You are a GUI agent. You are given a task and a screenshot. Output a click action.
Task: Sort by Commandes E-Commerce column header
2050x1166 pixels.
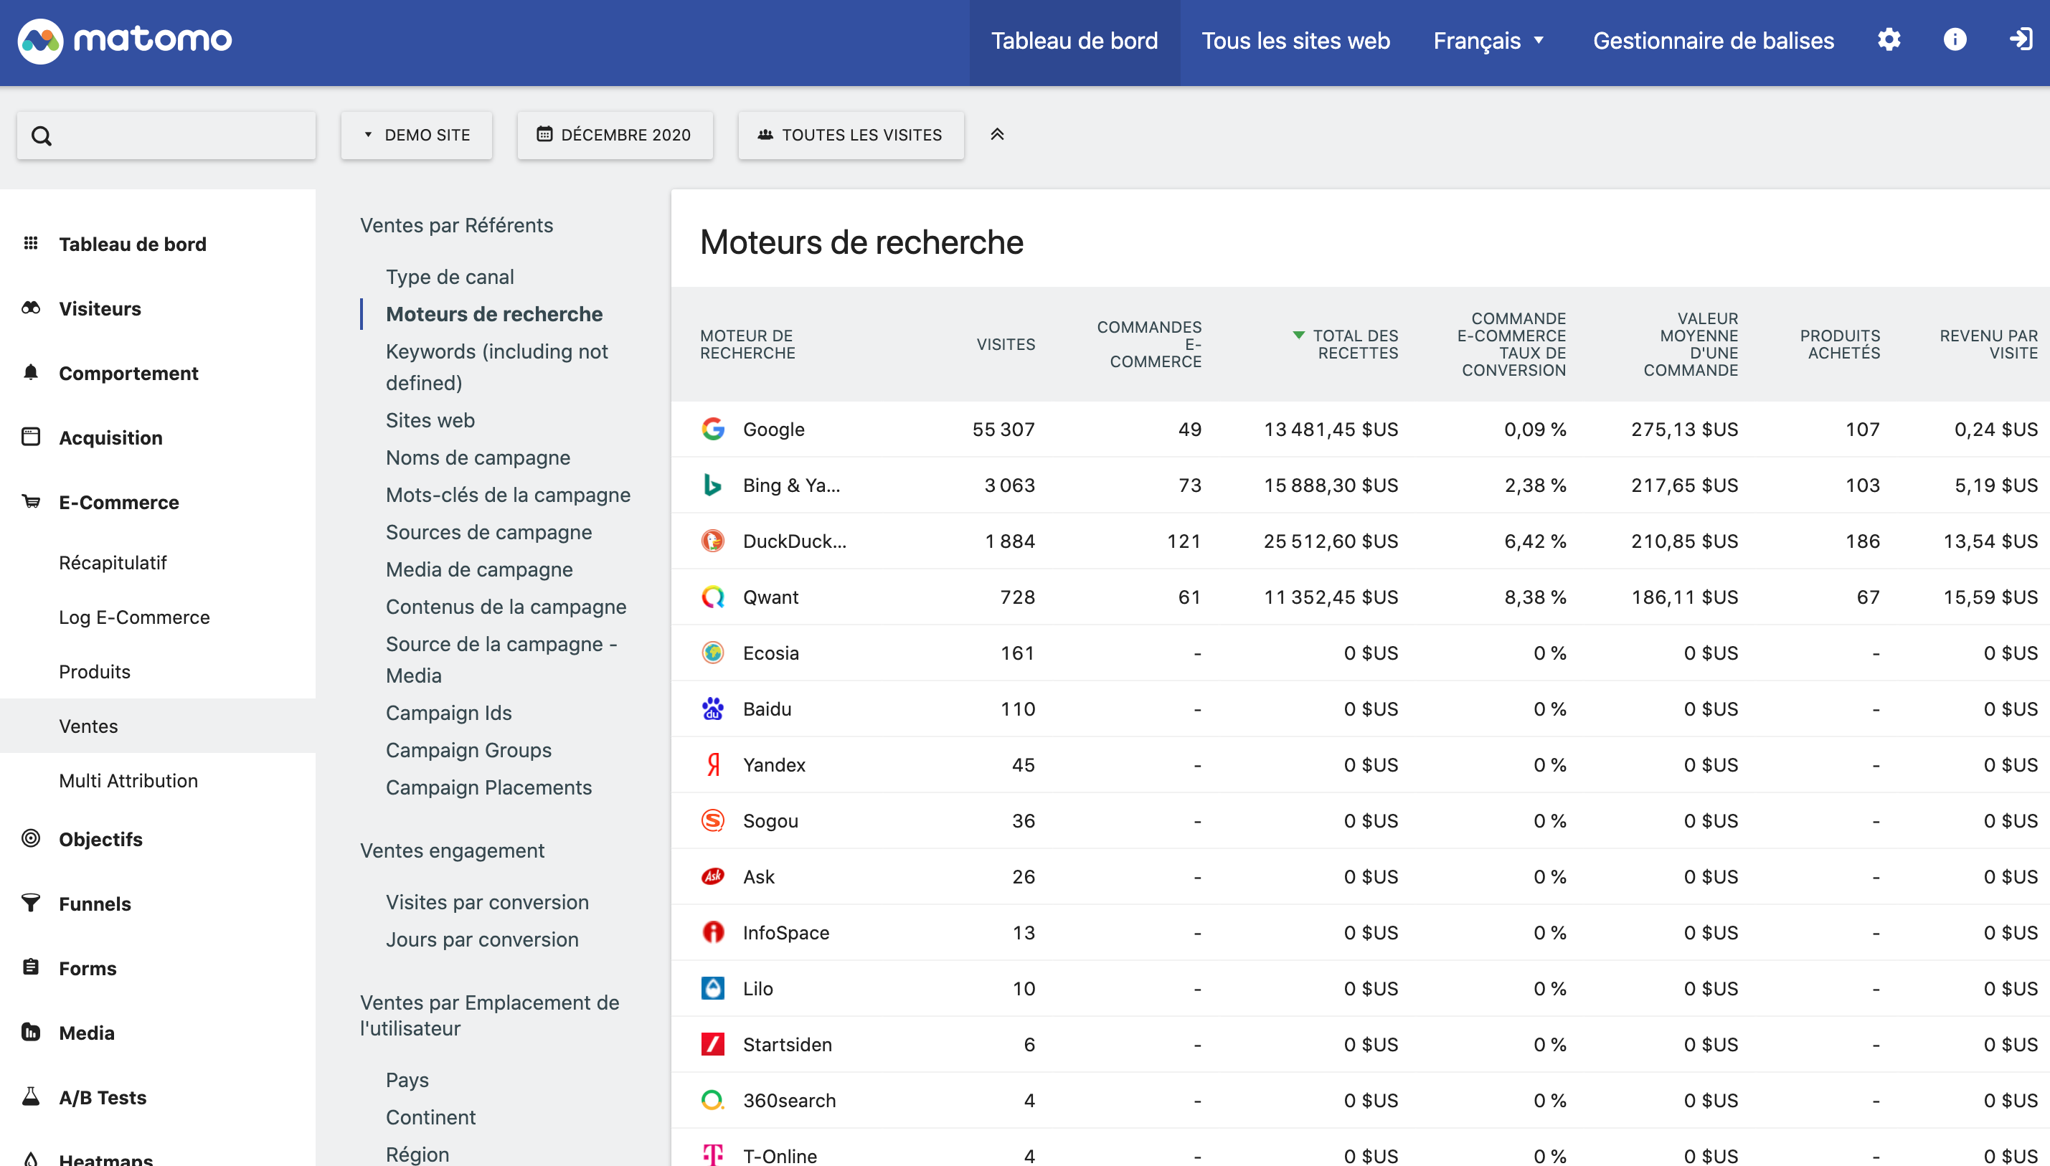pos(1148,344)
